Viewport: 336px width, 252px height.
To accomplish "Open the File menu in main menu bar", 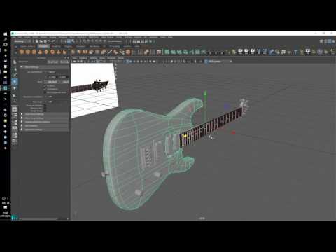I will [x=14, y=37].
